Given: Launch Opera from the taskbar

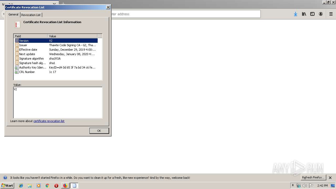Looking at the screenshot, I should click(56, 186).
